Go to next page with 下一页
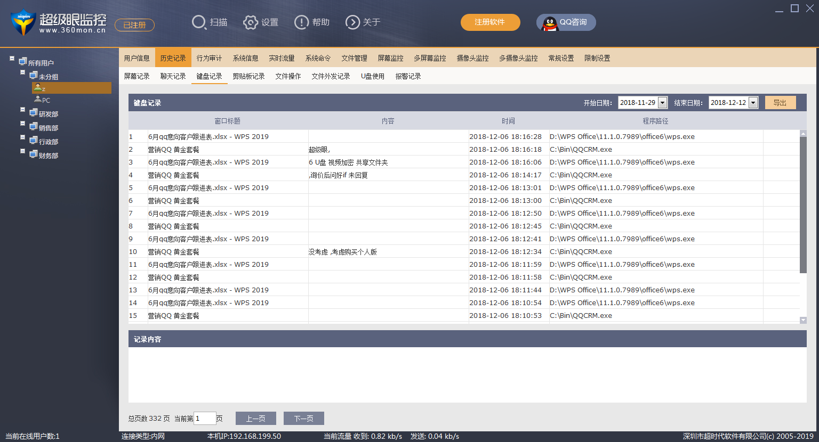 [303, 419]
